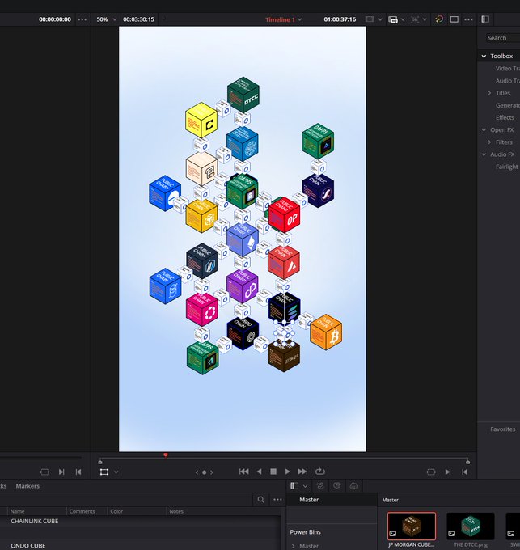Open the marker list options ellipsis
The image size is (520, 550).
tap(277, 500)
